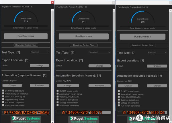The height and width of the screenshot is (123, 172).
Task: Enable Do NOT upload results in 816 panel
Action: click(119, 91)
